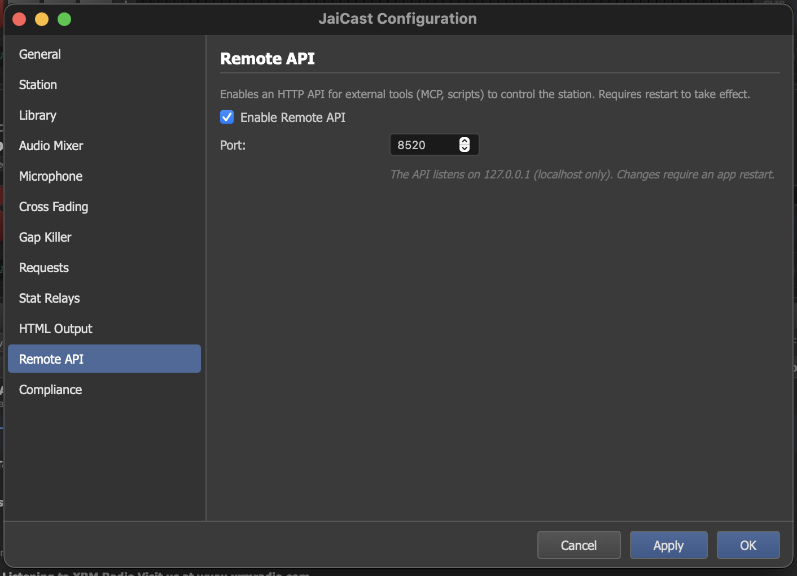
Task: Select Microphone in the sidebar
Action: click(104, 176)
